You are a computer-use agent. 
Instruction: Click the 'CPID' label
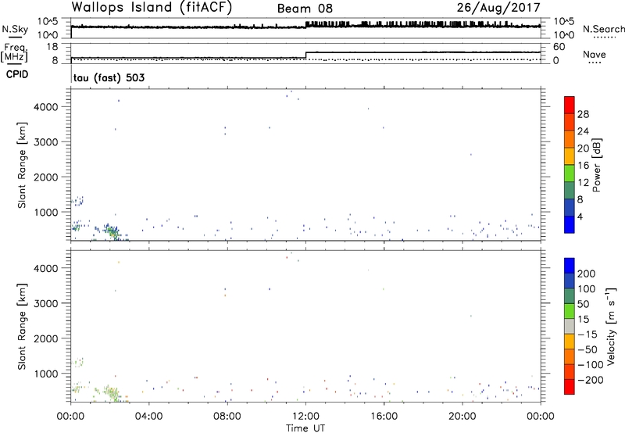[17, 74]
